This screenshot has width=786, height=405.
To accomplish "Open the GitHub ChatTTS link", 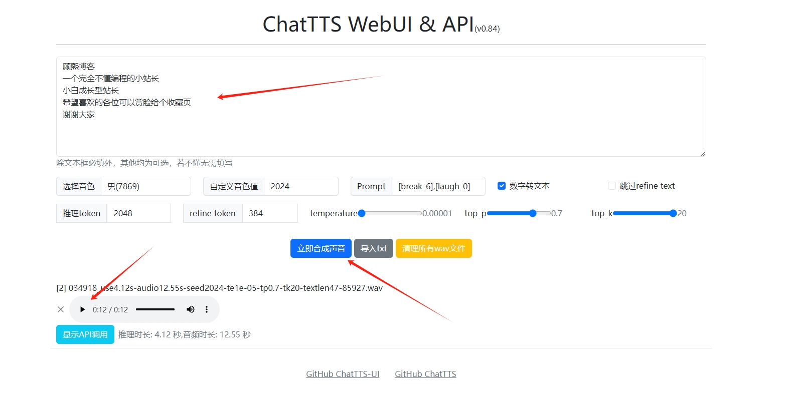I will tap(425, 373).
